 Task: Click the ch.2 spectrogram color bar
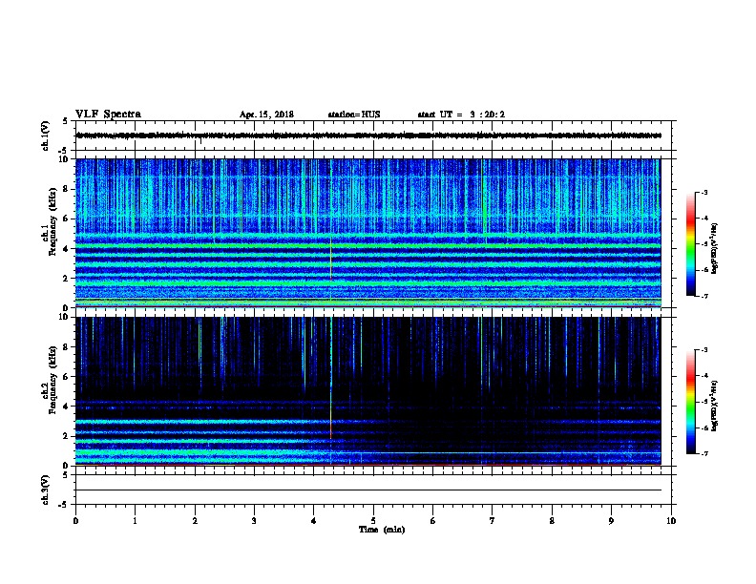(x=690, y=402)
